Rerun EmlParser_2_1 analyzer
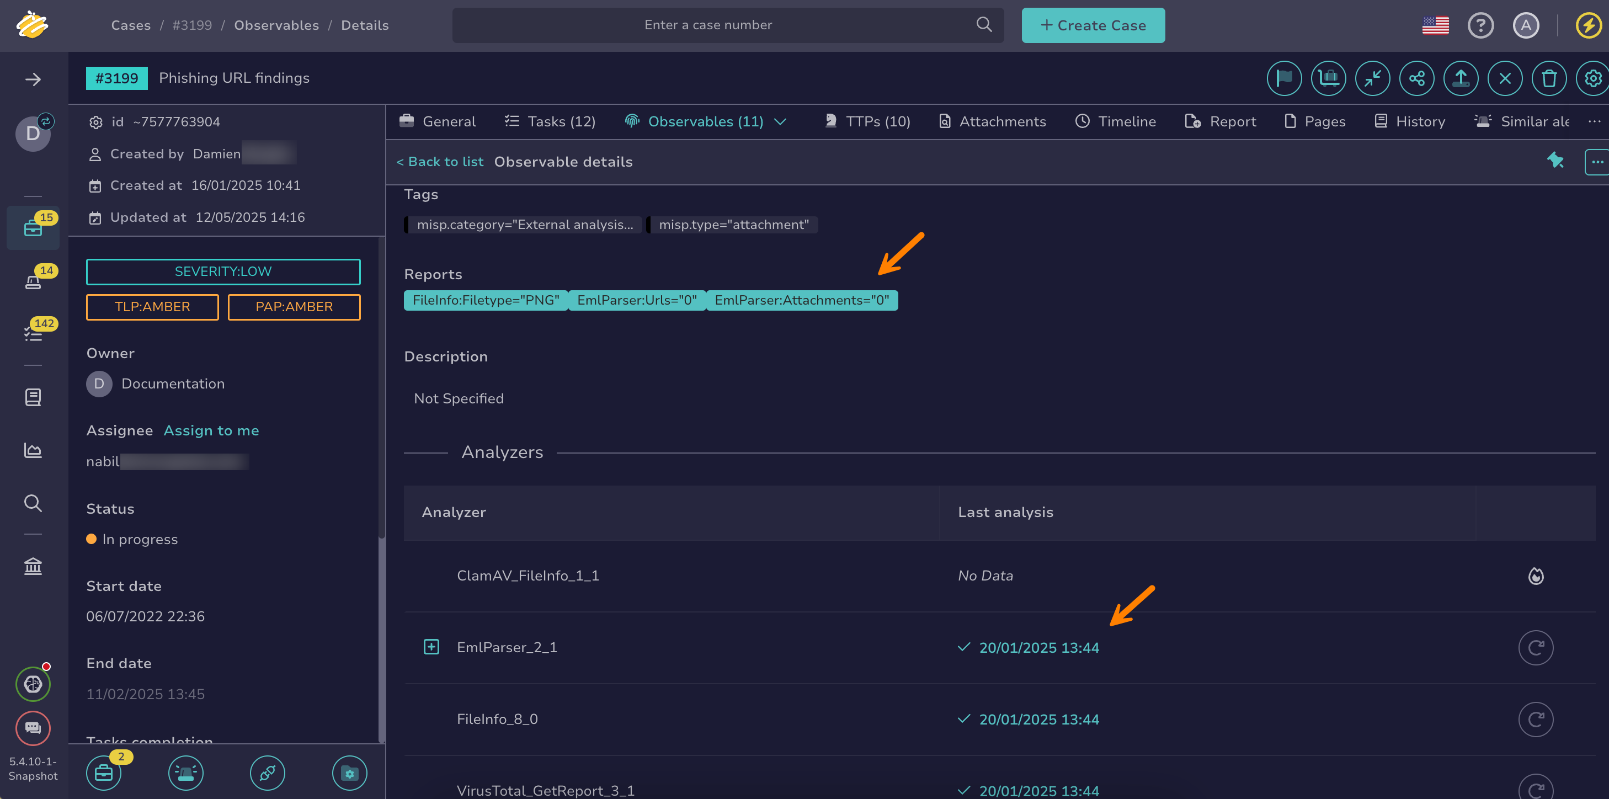Viewport: 1609px width, 799px height. click(x=1536, y=648)
